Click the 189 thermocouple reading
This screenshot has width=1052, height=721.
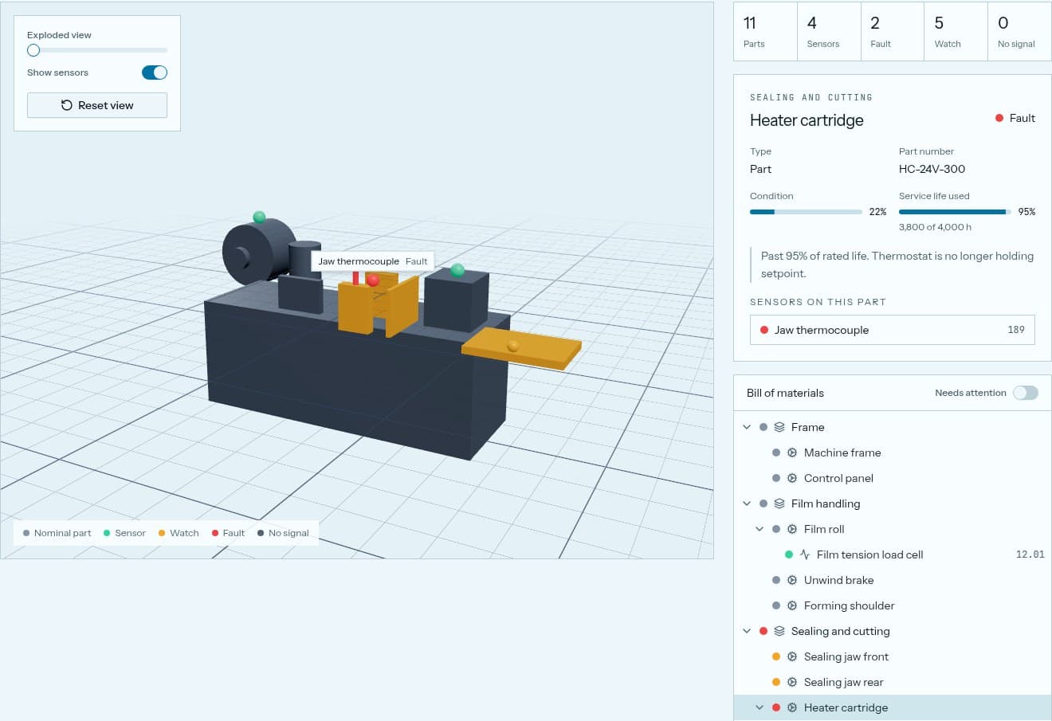[1016, 330]
